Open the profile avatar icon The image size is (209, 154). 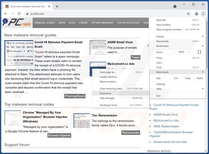click(x=196, y=14)
